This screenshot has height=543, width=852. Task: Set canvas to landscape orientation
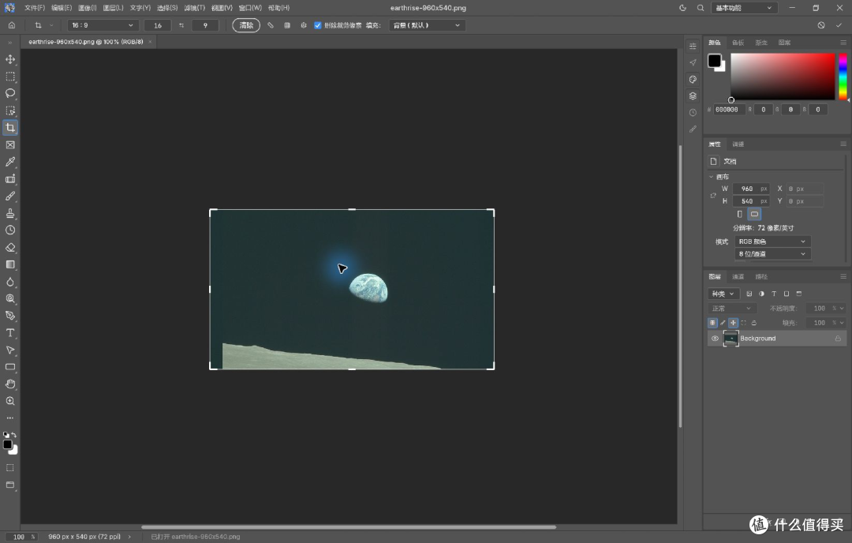point(754,214)
